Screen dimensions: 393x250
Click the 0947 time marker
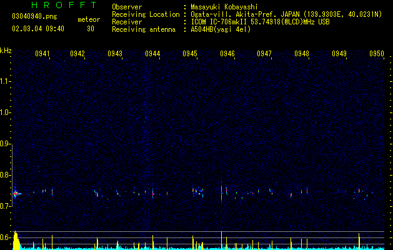coord(264,53)
